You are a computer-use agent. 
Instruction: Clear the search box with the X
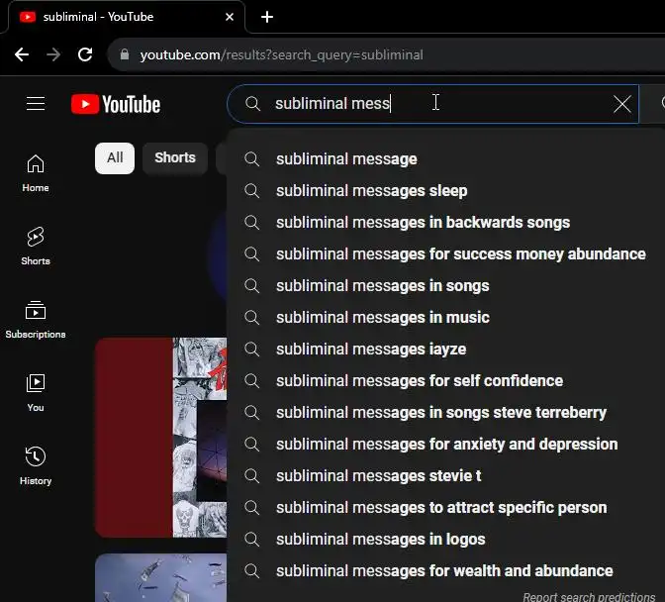click(x=622, y=104)
